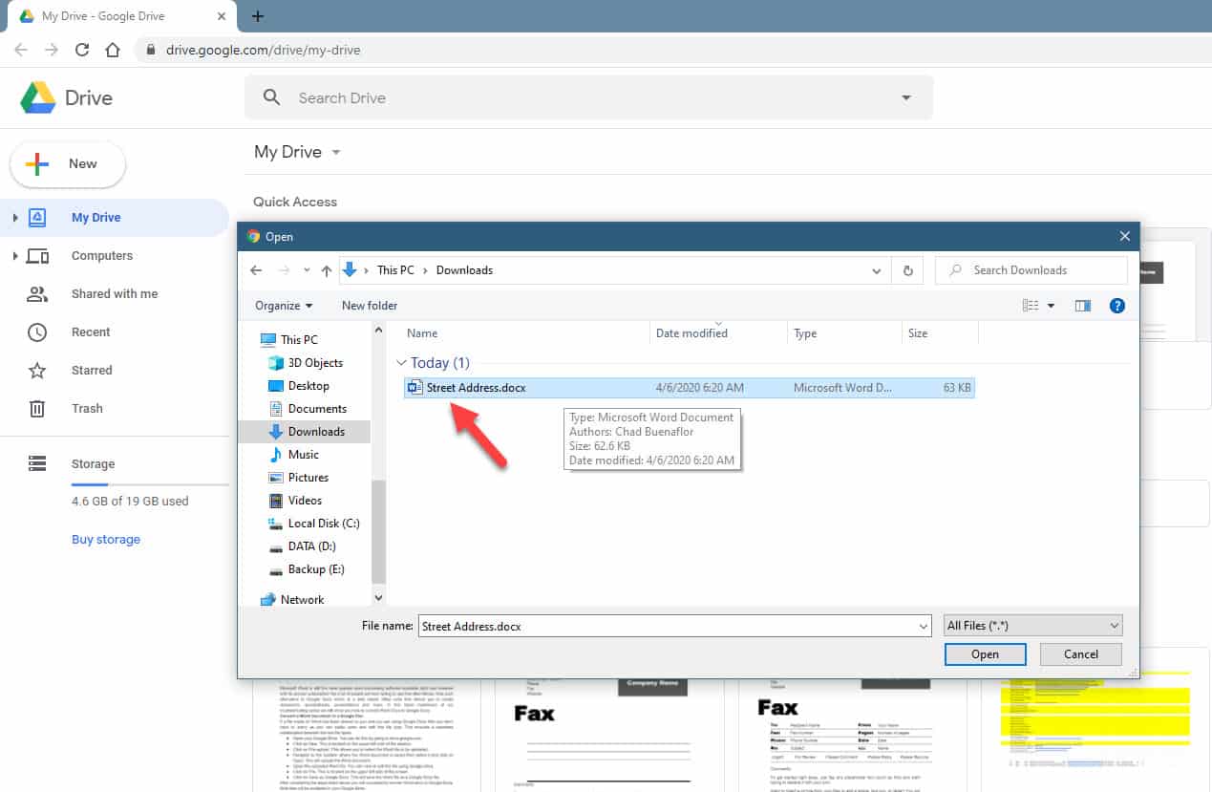The image size is (1212, 792).
Task: Click the Help question mark icon
Action: (1117, 306)
